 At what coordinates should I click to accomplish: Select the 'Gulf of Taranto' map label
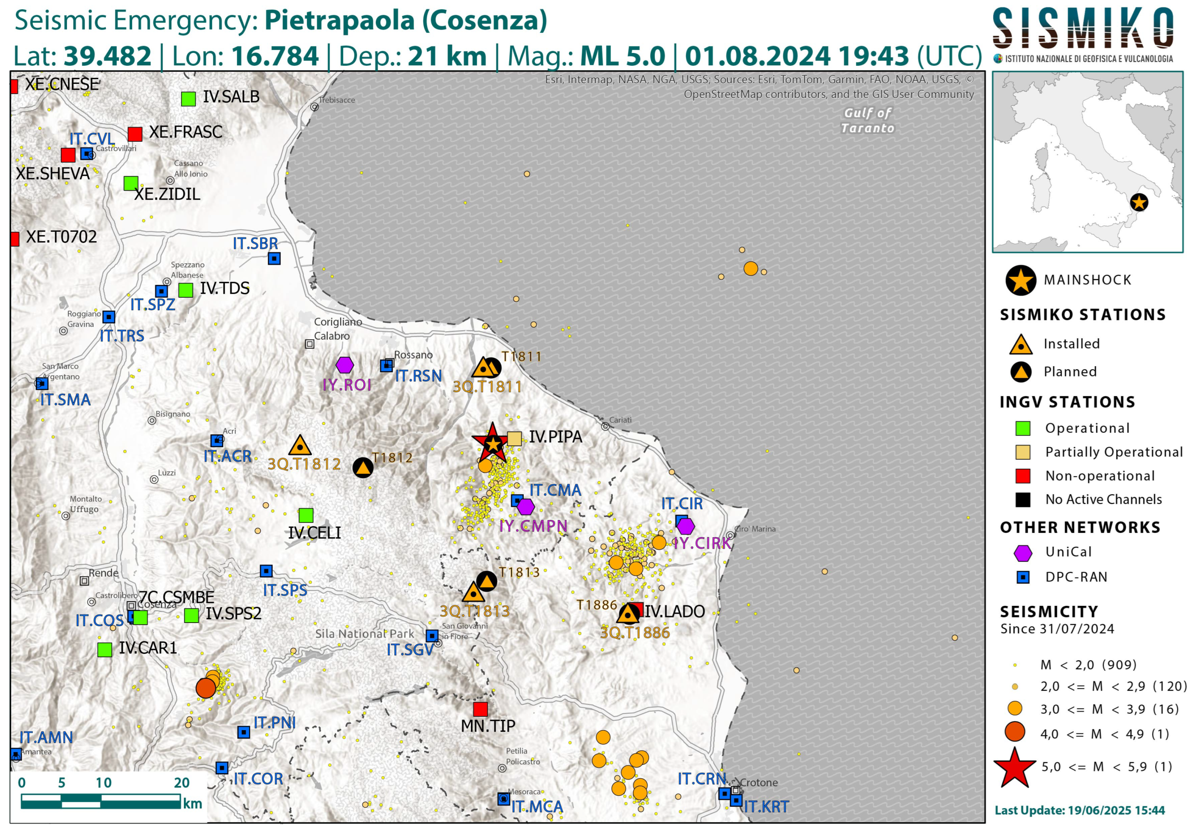click(x=868, y=120)
